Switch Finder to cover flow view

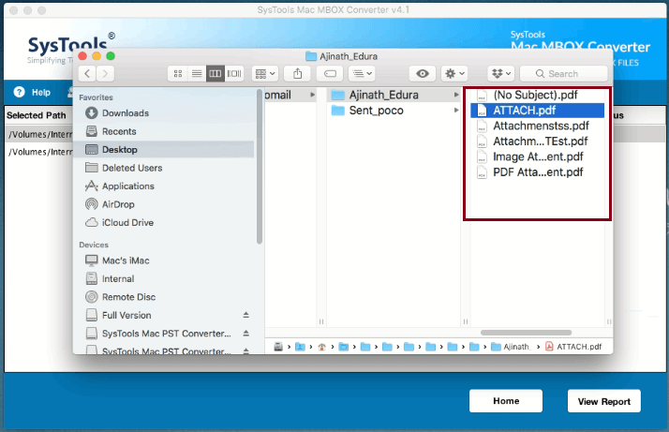point(234,74)
